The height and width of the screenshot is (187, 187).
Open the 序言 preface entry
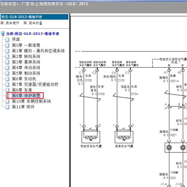coord(16,40)
